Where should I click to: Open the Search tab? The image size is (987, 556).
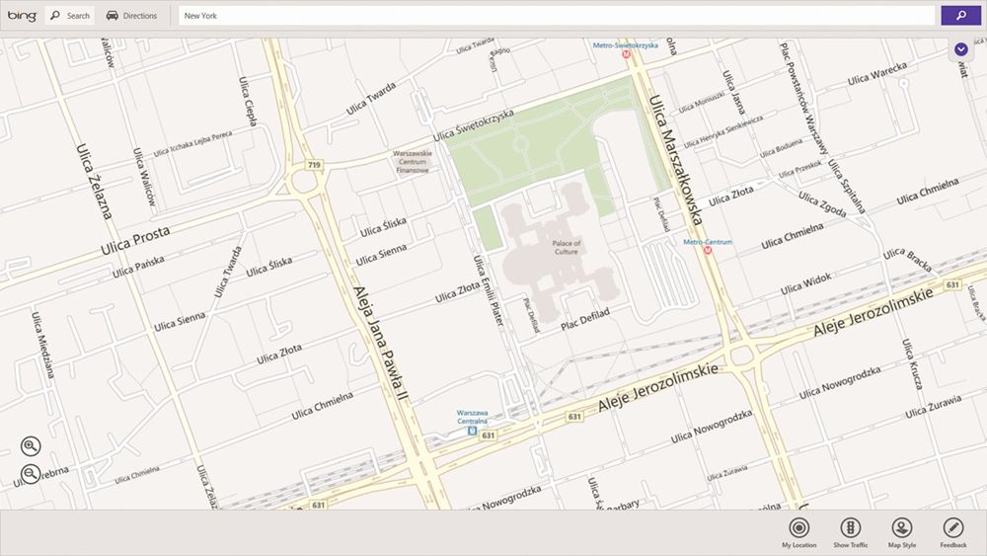tap(70, 16)
